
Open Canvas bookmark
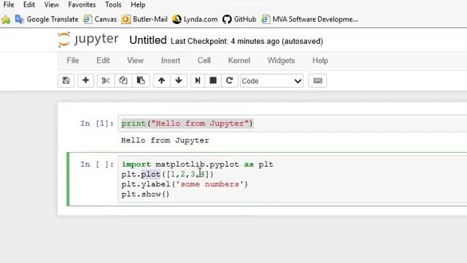(100, 20)
